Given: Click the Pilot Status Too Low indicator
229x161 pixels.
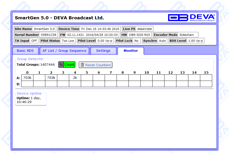Looking at the screenshot, I should 68,41.
